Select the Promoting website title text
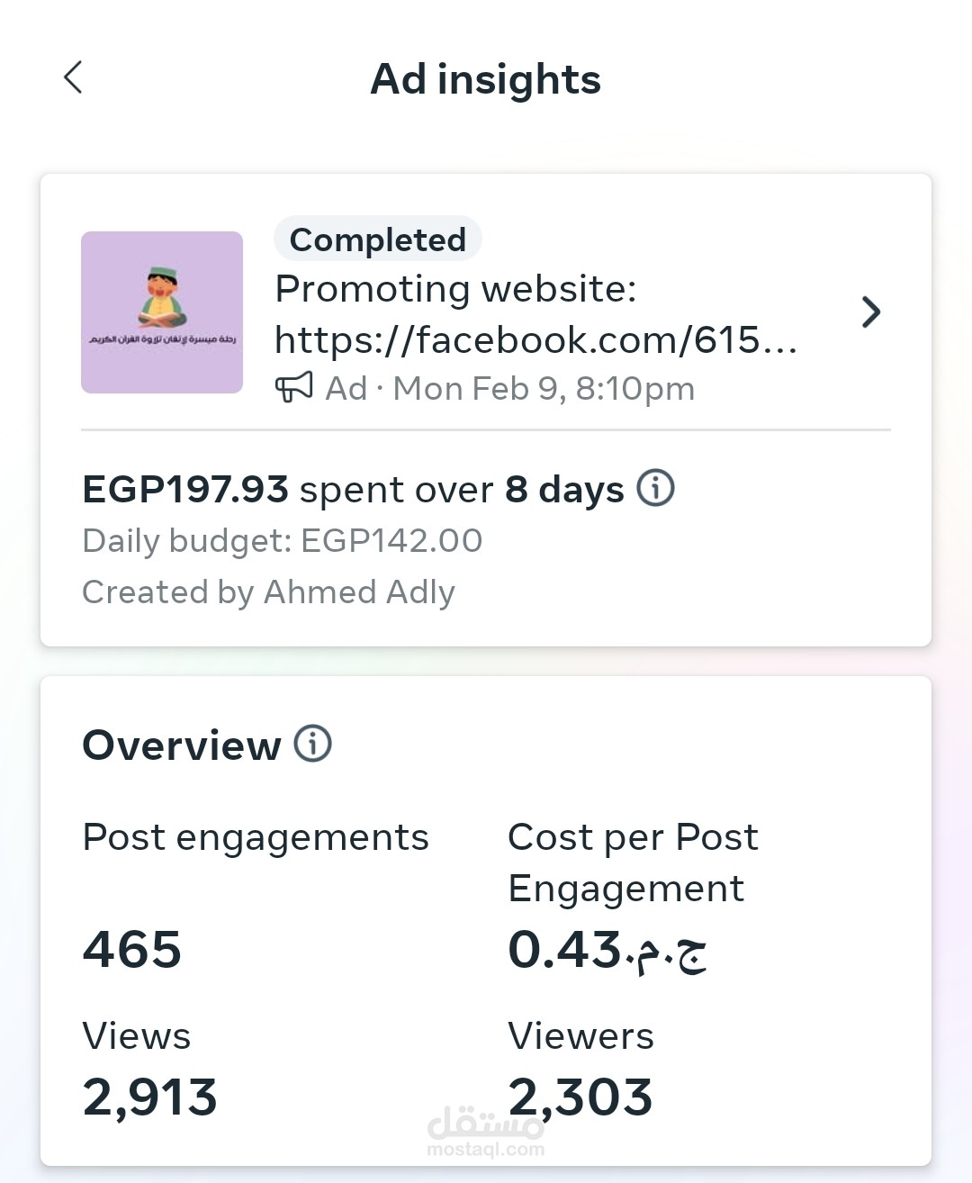Image resolution: width=972 pixels, height=1183 pixels. [455, 289]
